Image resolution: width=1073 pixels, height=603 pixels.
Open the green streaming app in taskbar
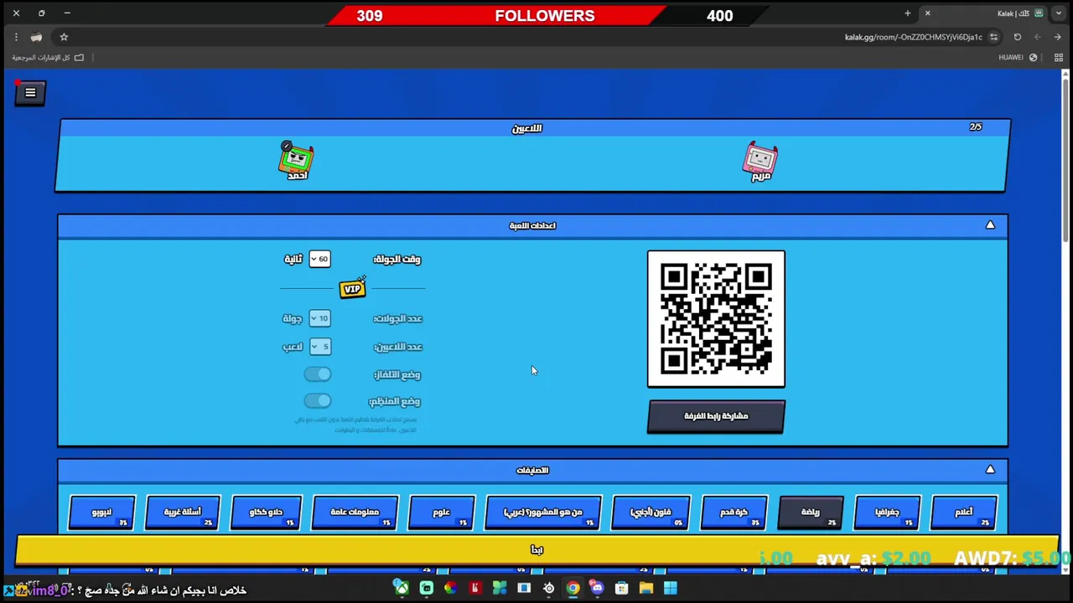(x=427, y=589)
